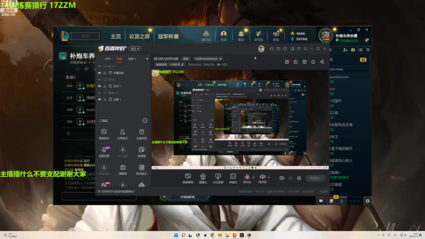Launch the 视频连麦 tool
Image resolution: width=425 pixels, height=239 pixels.
[x=104, y=152]
